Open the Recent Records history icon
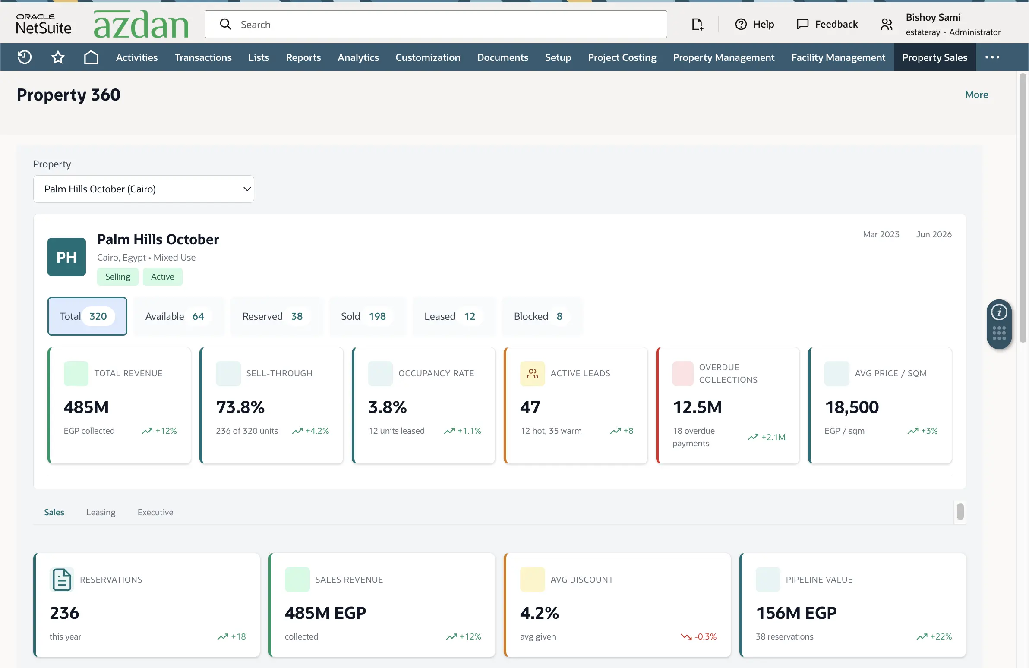This screenshot has height=668, width=1029. click(24, 57)
